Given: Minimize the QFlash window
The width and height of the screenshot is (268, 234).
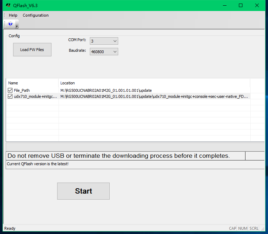Looking at the screenshot, I should pyautogui.click(x=225, y=5).
